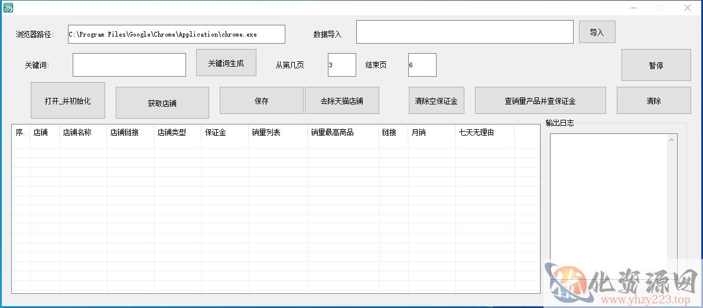Click the 链接 column header
Viewport: 703px width, 308px height.
coord(393,133)
